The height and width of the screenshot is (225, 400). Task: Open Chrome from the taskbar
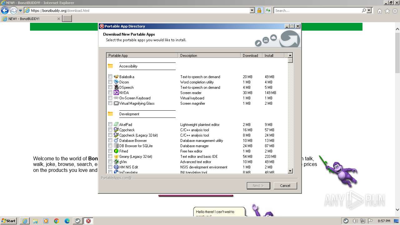(x=57, y=221)
